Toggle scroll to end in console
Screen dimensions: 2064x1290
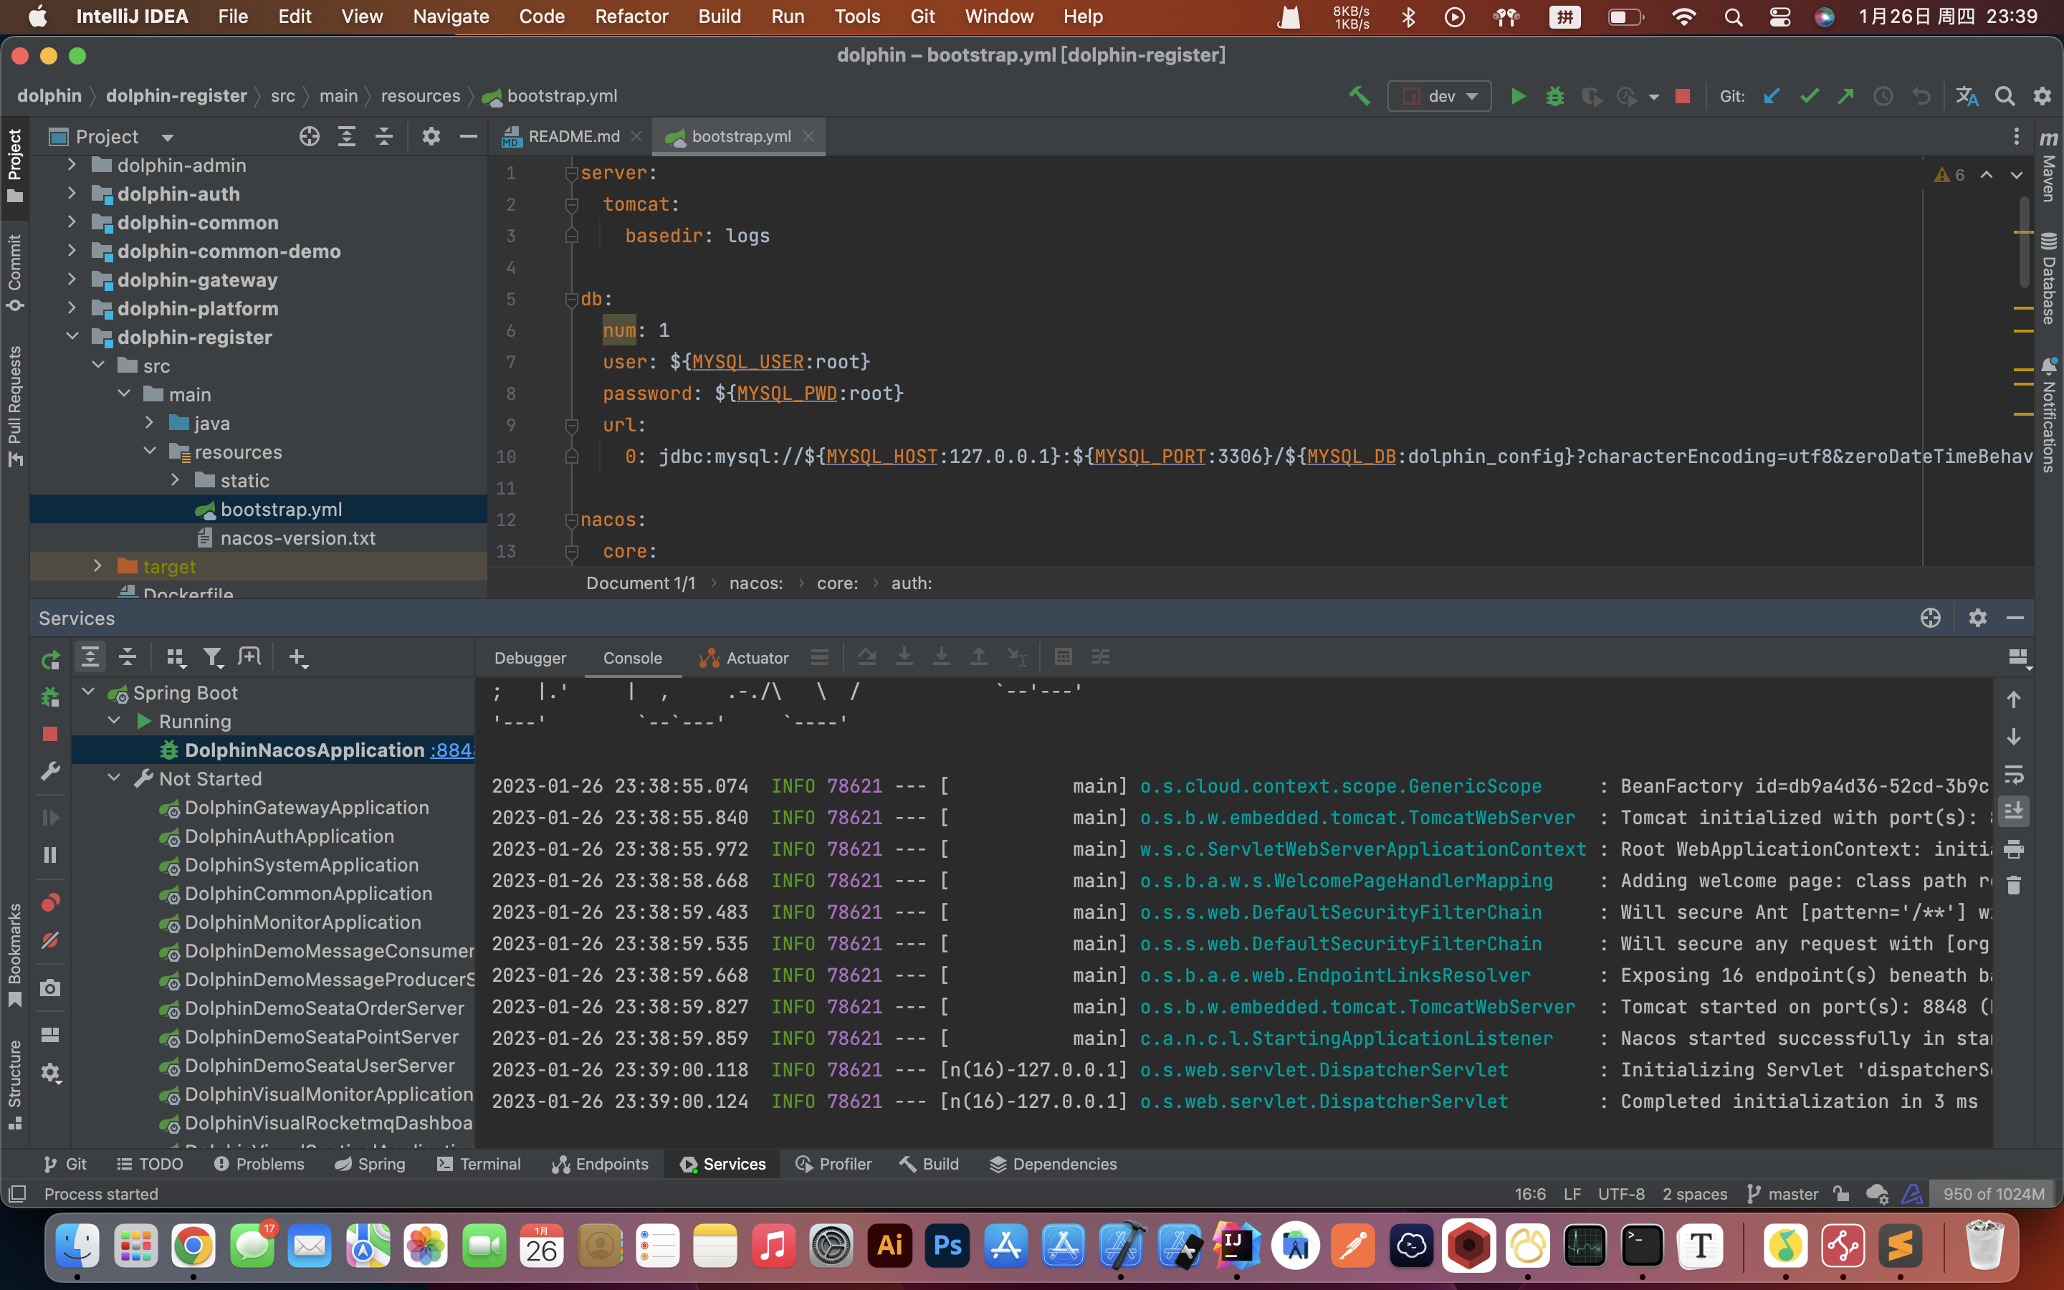click(2014, 811)
